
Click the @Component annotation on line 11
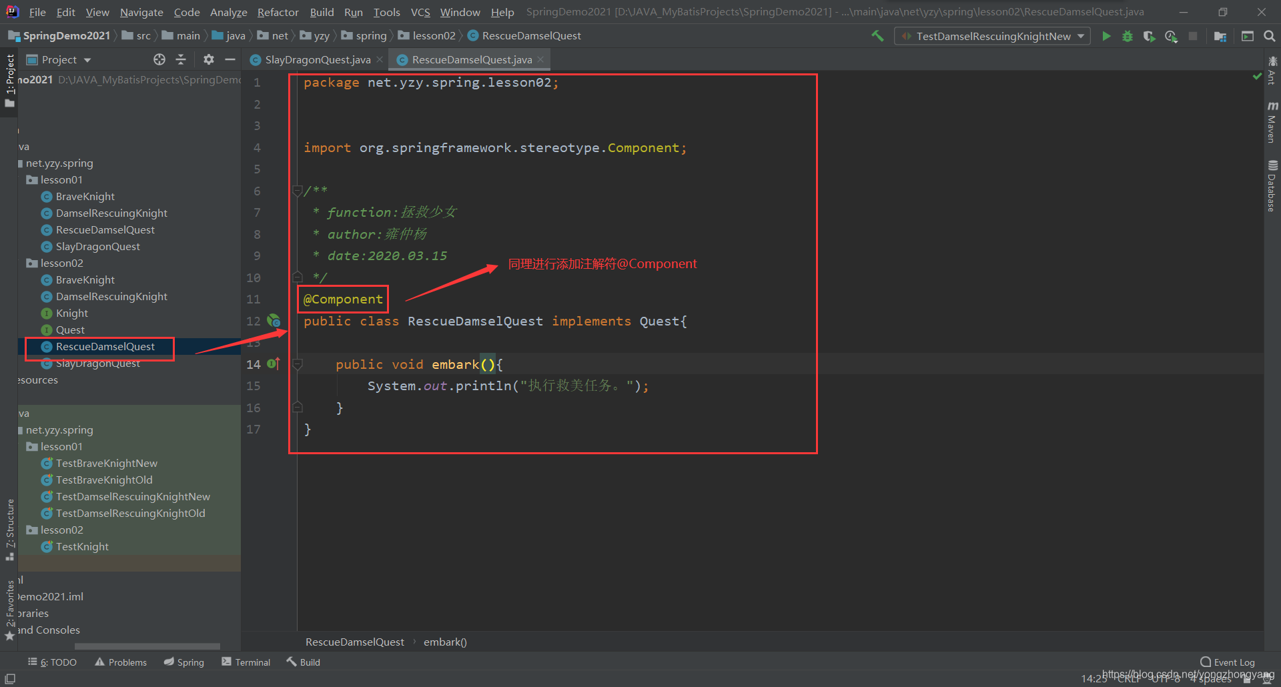pos(343,299)
